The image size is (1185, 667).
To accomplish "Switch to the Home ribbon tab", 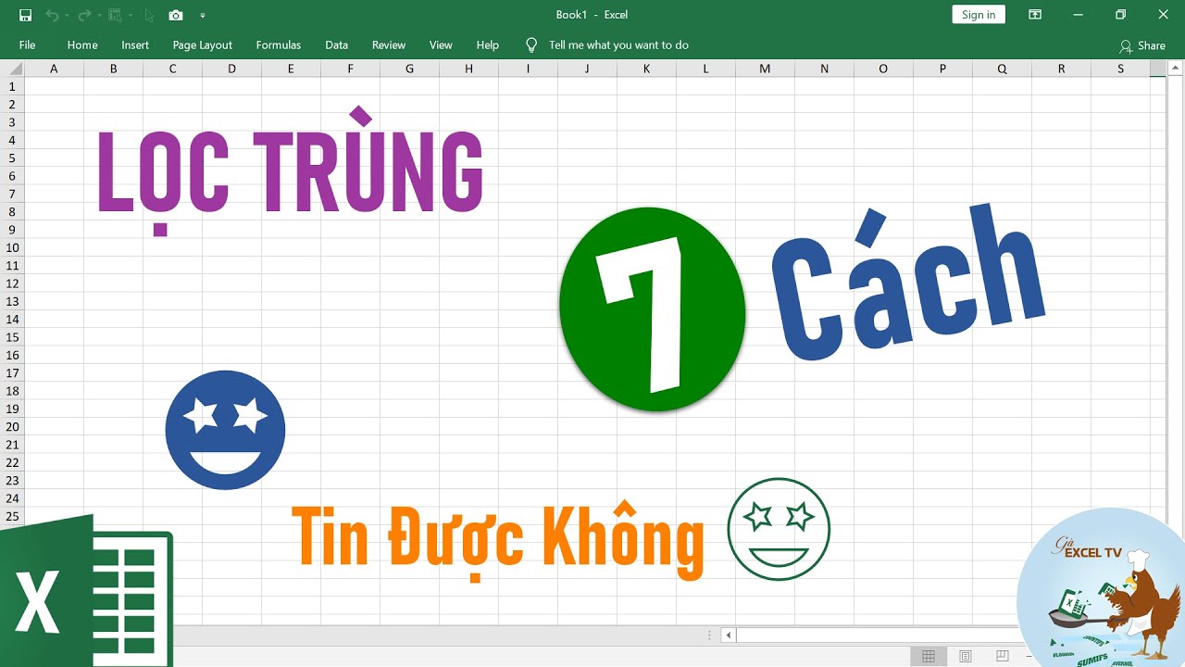I will pos(82,44).
